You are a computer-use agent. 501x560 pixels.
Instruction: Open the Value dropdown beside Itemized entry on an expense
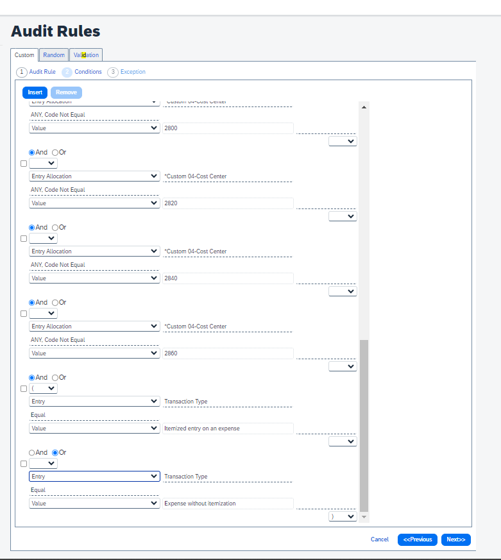pos(94,428)
